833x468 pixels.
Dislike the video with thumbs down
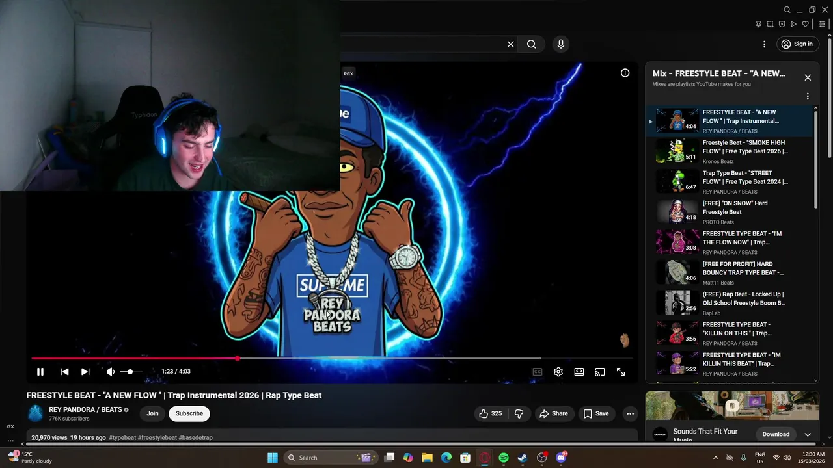[519, 413]
